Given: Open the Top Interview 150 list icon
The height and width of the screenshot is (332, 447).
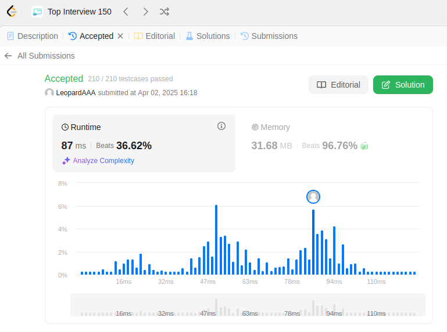Looking at the screenshot, I should coord(37,12).
